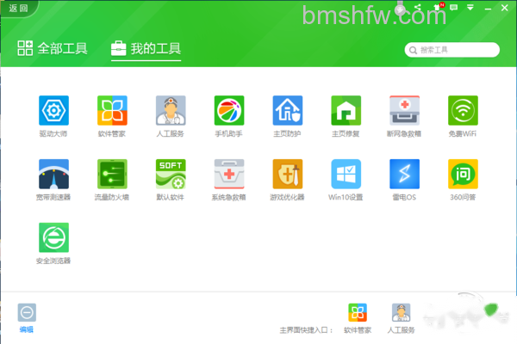Open the 流量防火墙 tool
The width and height of the screenshot is (517, 344).
(112, 174)
